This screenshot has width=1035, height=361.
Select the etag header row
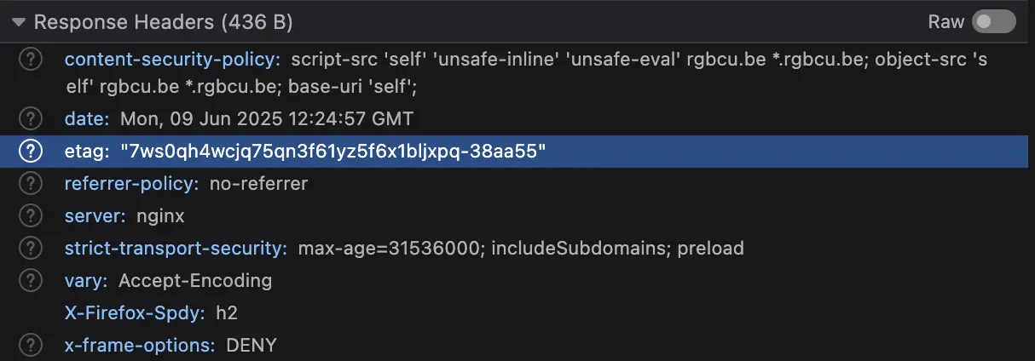(517, 152)
